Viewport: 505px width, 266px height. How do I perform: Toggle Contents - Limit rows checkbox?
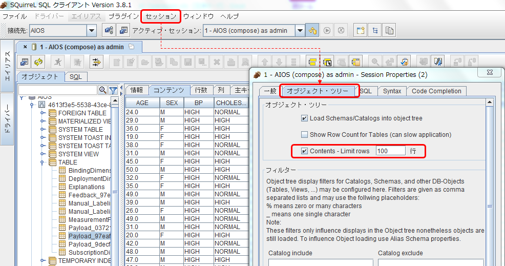click(304, 151)
